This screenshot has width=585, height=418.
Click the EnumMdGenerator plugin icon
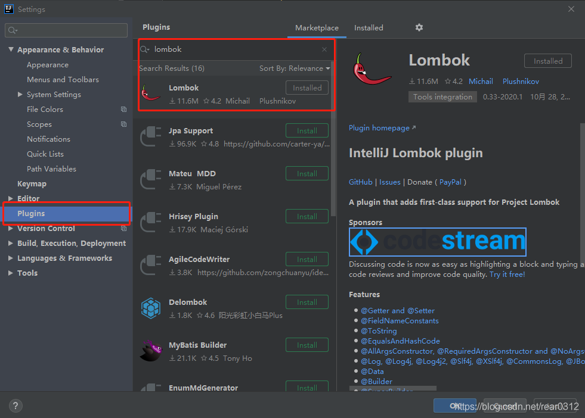(x=151, y=388)
